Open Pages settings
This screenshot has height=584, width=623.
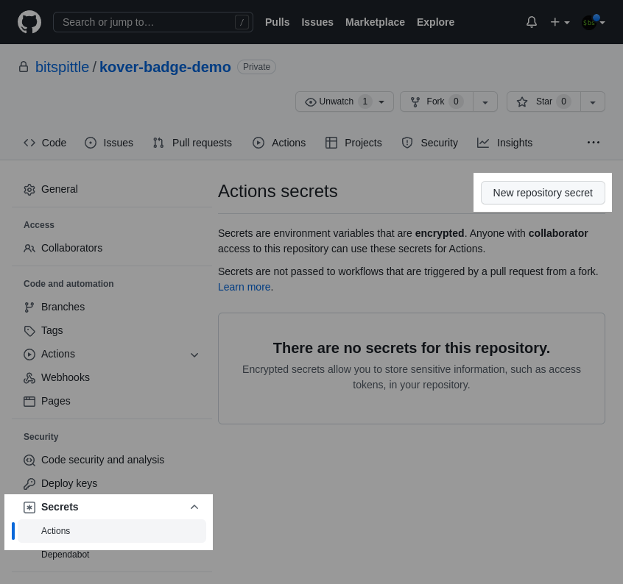pyautogui.click(x=112, y=401)
